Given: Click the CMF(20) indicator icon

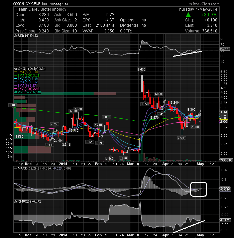Looking at the screenshot, I should pos(16,202).
